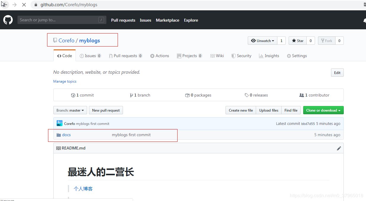Screen dimensions: 366x201
Task: Click the browser address bar URL
Action: point(69,5)
